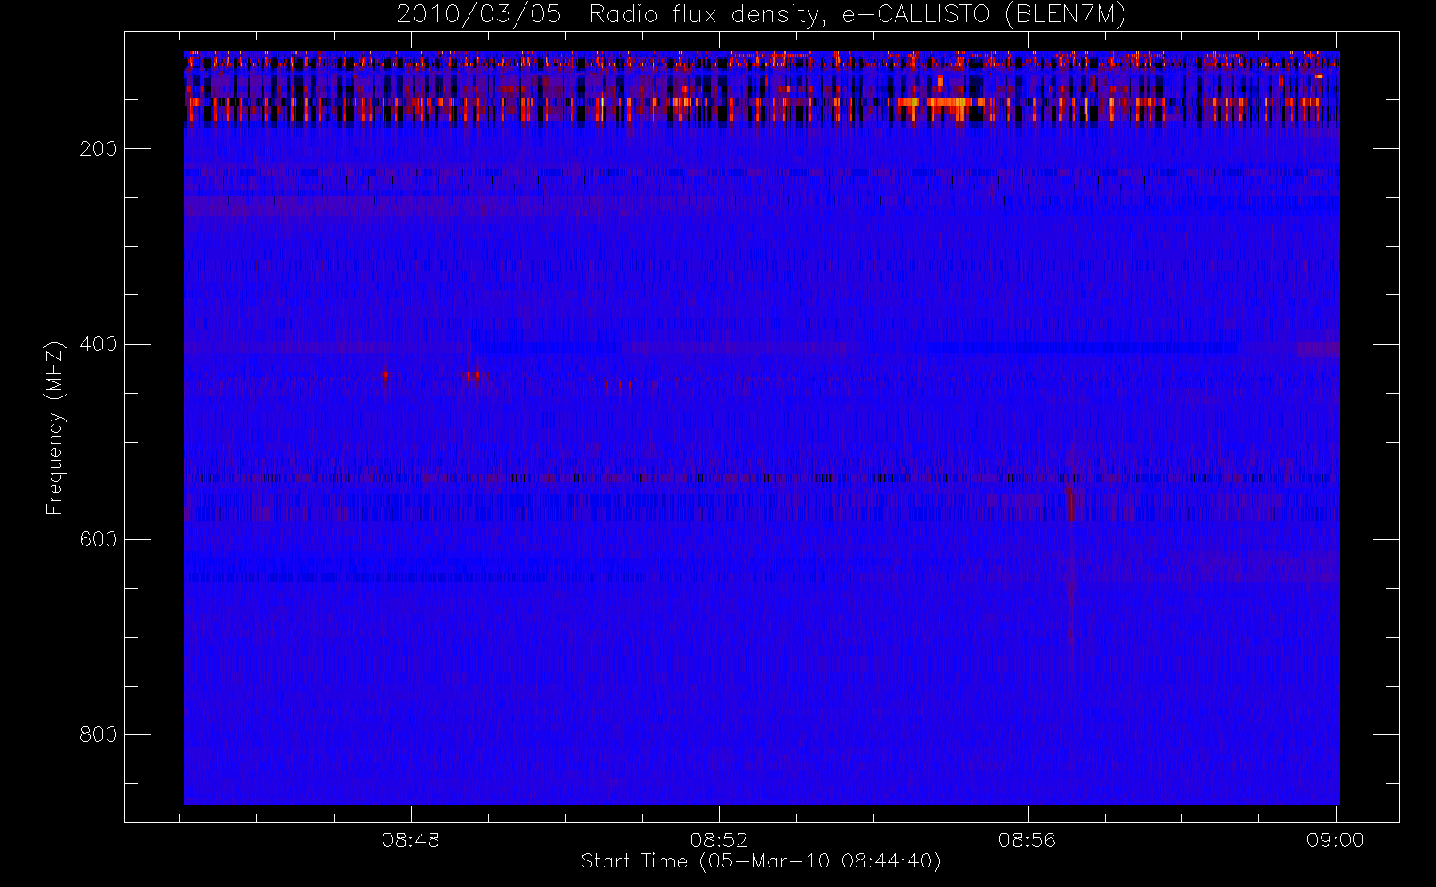The width and height of the screenshot is (1436, 887).
Task: Click the 400 frequency tick label
Action: (x=99, y=344)
